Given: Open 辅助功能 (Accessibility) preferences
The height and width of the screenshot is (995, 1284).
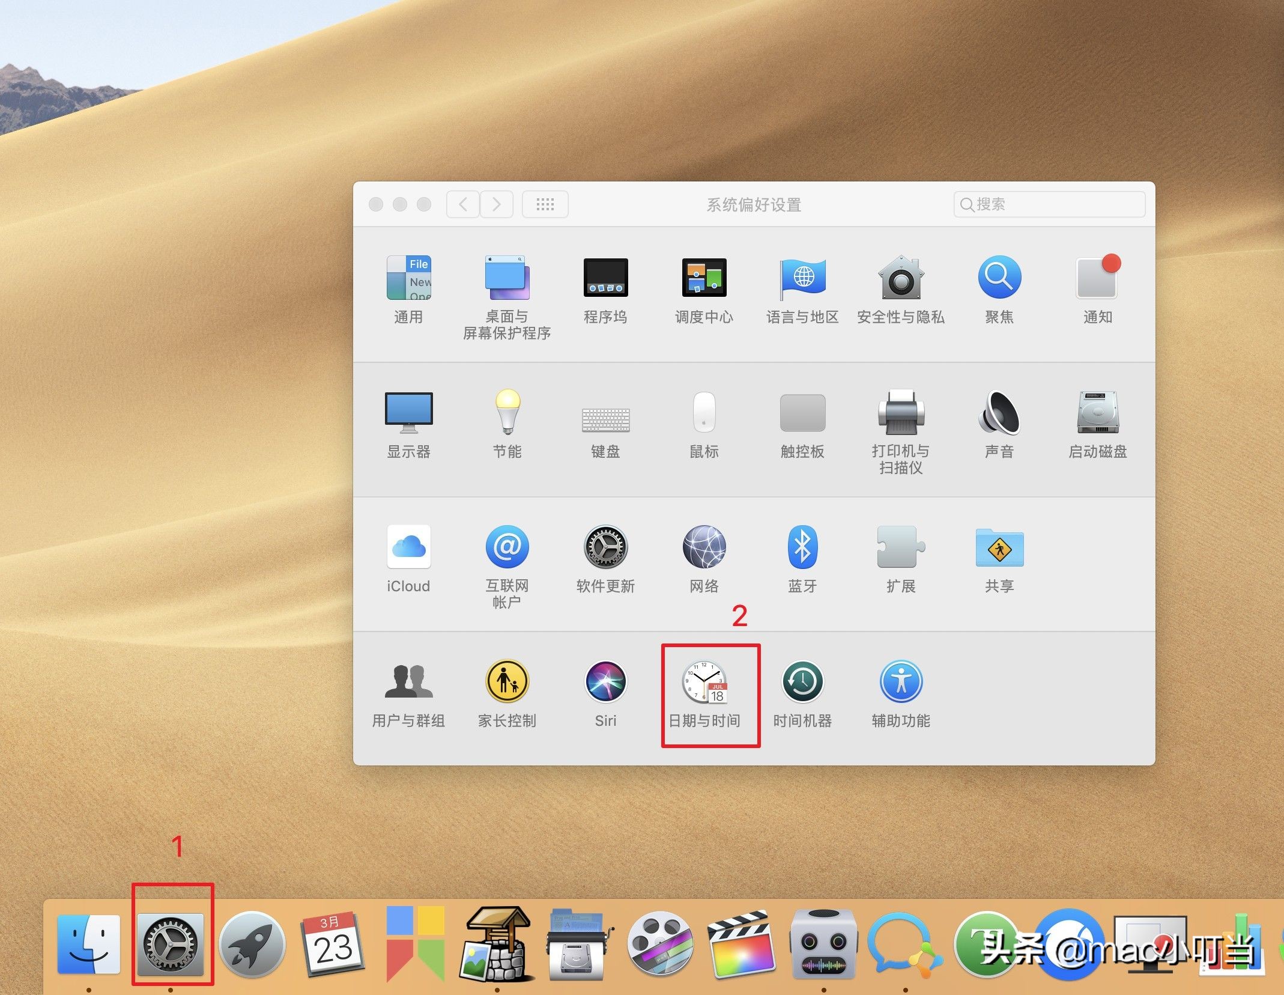Looking at the screenshot, I should click(x=900, y=682).
